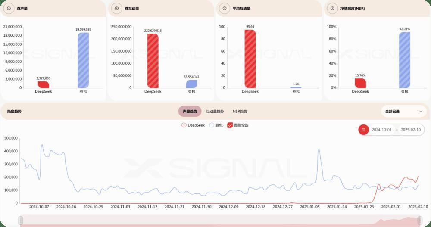This screenshot has width=431, height=227.
Task: Click info icon beside 总互动量 title
Action: 116,9
